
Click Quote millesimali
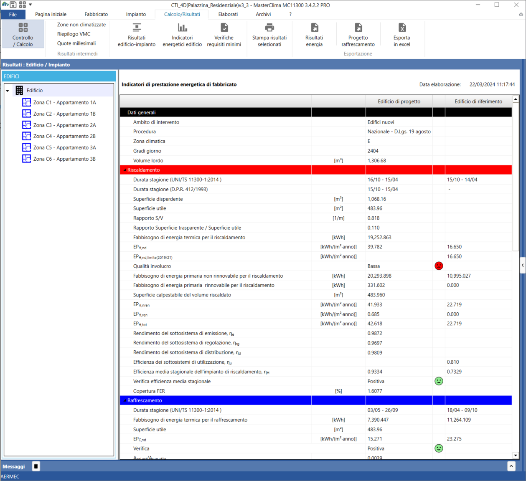pyautogui.click(x=76, y=43)
